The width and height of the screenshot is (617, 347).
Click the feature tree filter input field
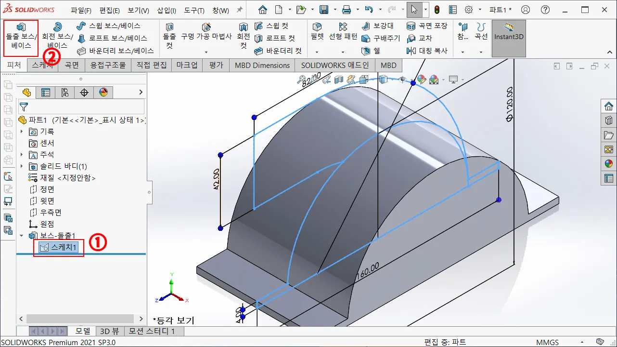tap(81, 107)
